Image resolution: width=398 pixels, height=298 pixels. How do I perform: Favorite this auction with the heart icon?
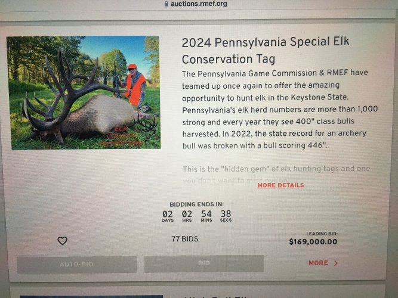click(x=62, y=240)
